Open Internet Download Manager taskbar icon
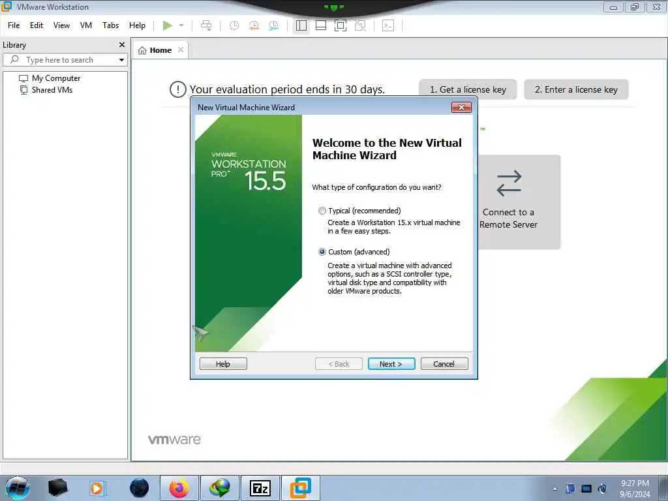The width and height of the screenshot is (668, 501). click(x=219, y=488)
